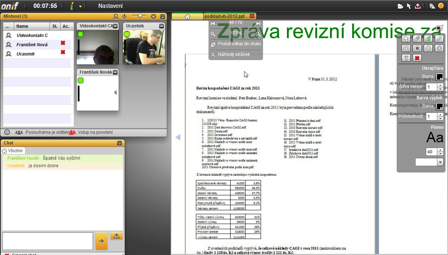Collapse the Chat panel

click(x=119, y=143)
